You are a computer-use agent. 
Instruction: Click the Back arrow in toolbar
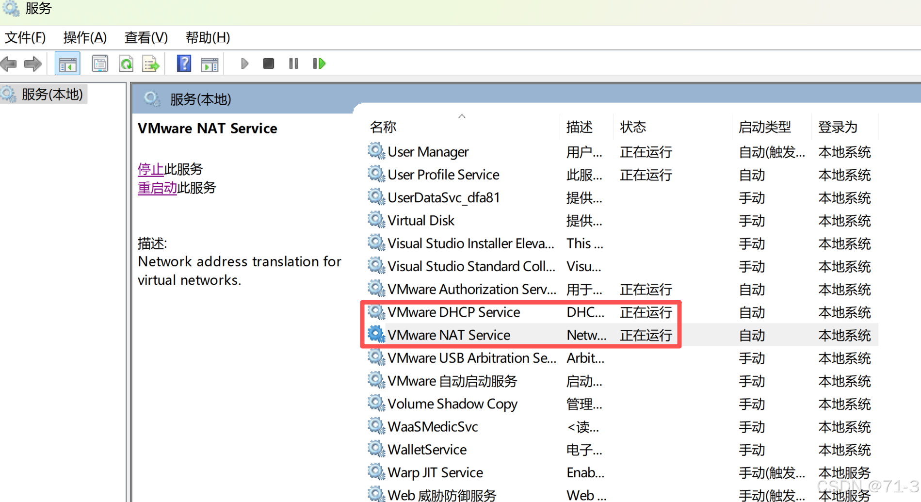(9, 64)
